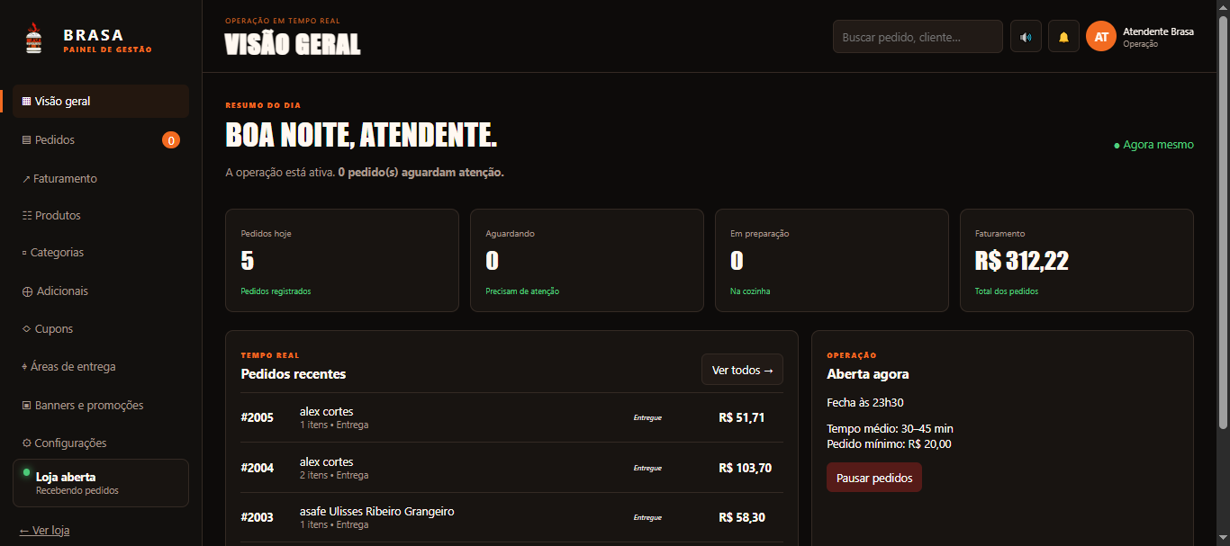Click the Em preparação stat card

[832, 261]
